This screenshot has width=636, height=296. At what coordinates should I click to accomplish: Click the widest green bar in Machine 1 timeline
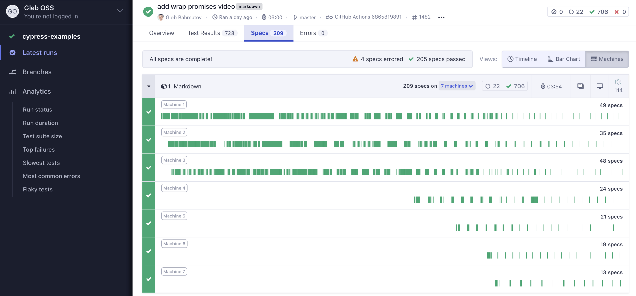(262, 116)
